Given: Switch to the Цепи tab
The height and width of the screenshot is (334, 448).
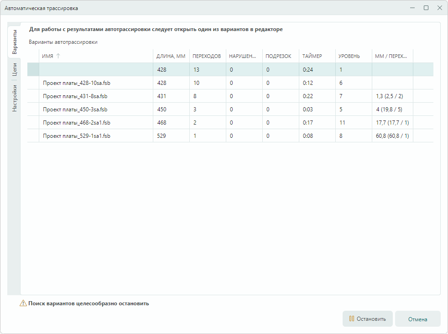Looking at the screenshot, I should click(14, 69).
